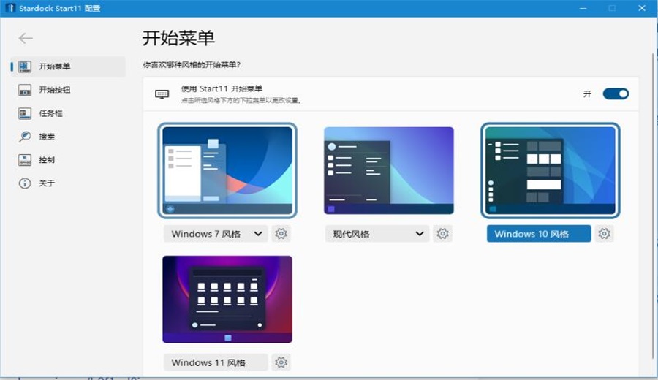Expand the 现代风格 dropdown
The height and width of the screenshot is (380, 658).
(x=377, y=234)
